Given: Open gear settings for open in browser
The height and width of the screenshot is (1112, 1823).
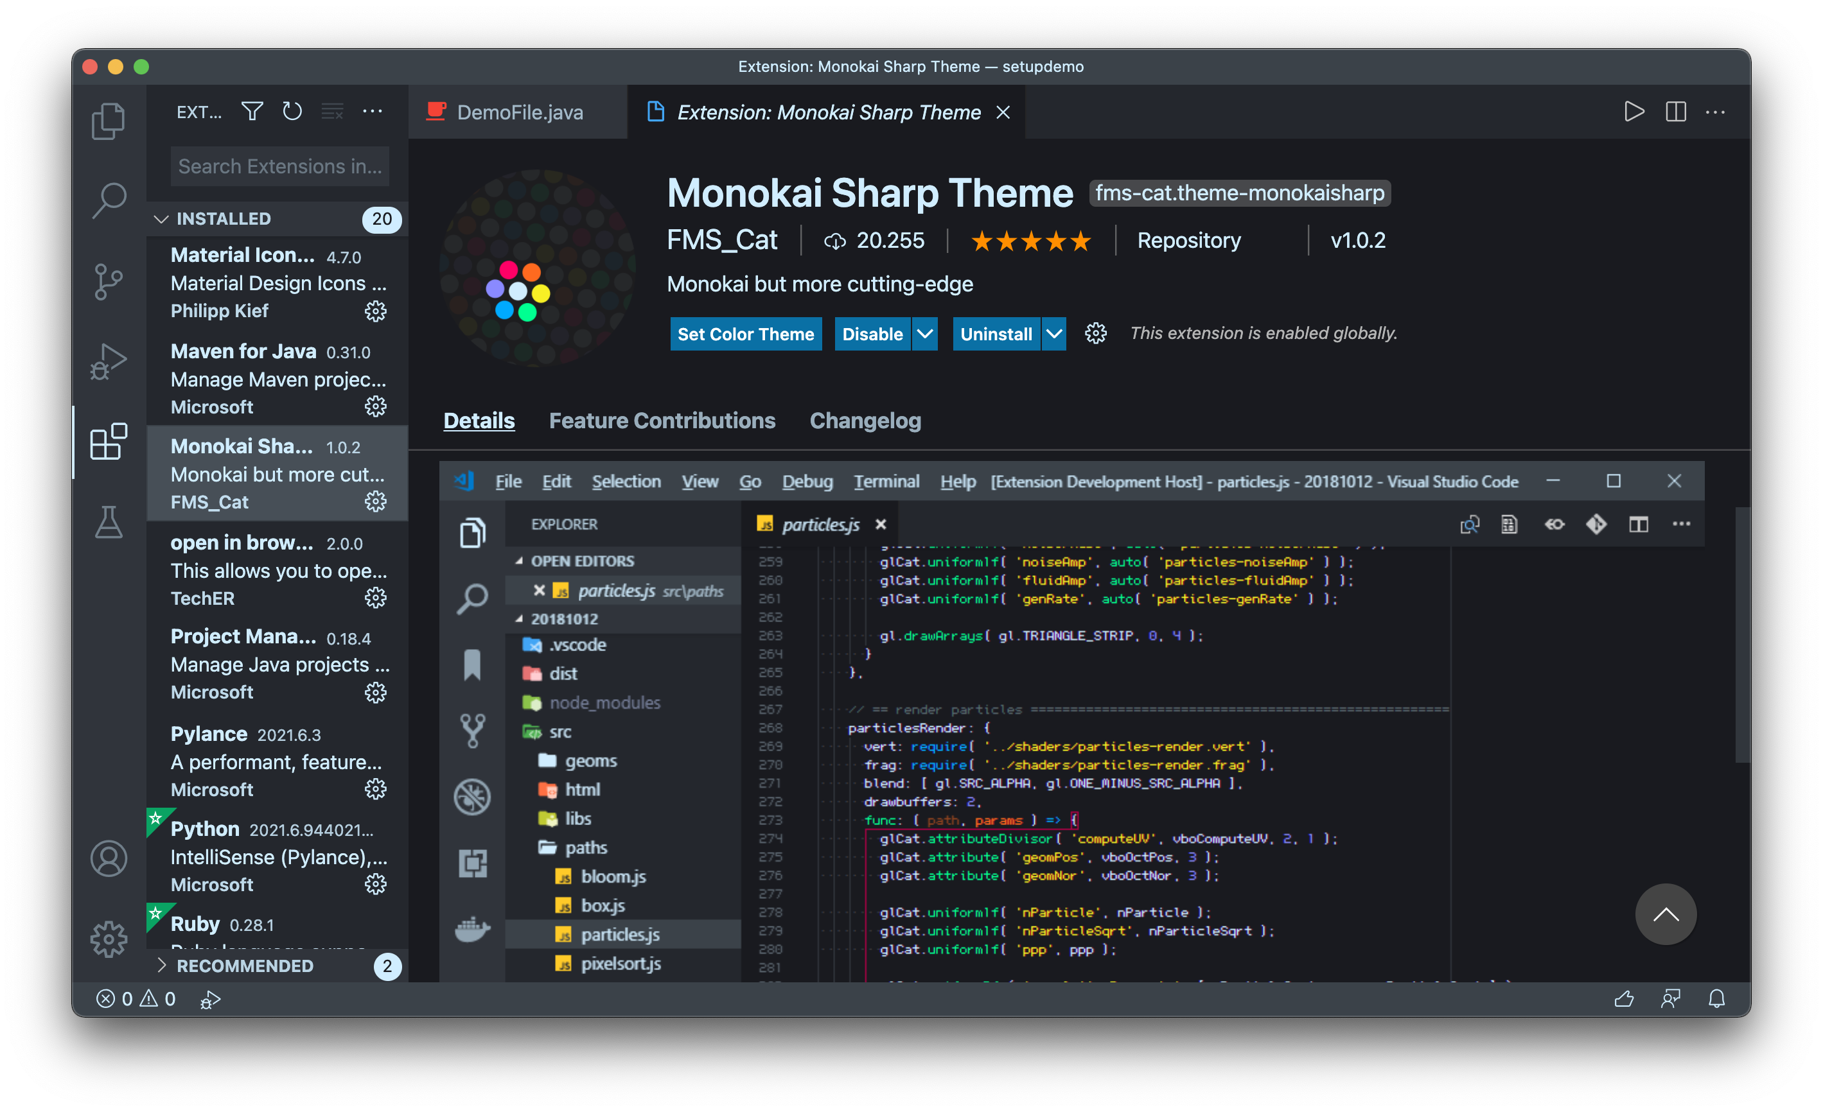Looking at the screenshot, I should coord(376,598).
